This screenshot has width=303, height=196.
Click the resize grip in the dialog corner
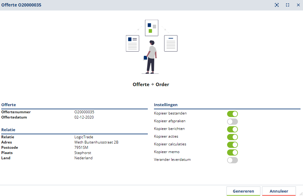[301, 194]
